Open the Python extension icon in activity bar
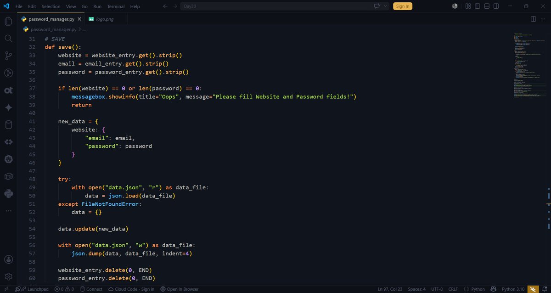551x293 pixels. [x=8, y=193]
